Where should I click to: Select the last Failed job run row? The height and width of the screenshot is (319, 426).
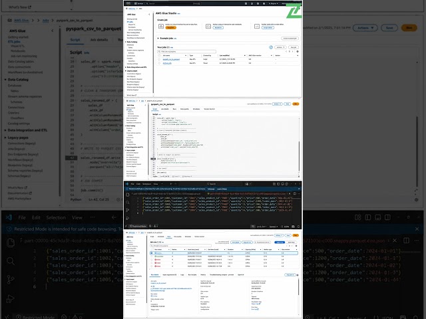click(224, 266)
